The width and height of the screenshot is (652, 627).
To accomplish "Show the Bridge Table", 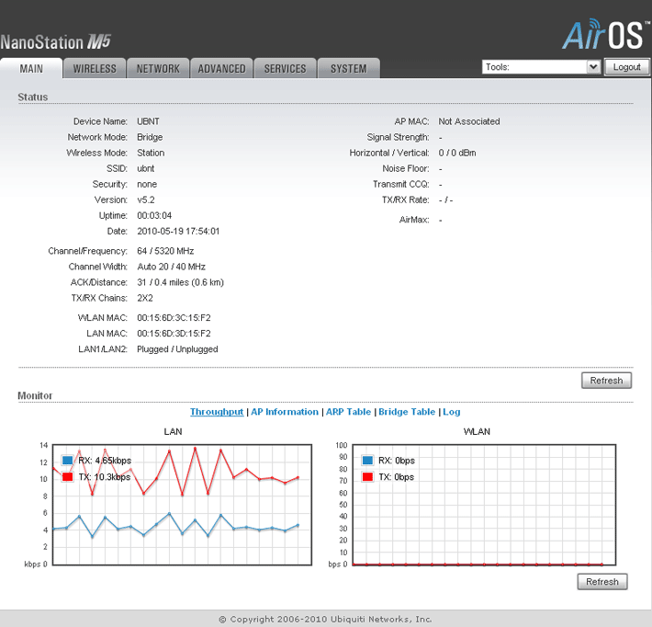I will (407, 412).
